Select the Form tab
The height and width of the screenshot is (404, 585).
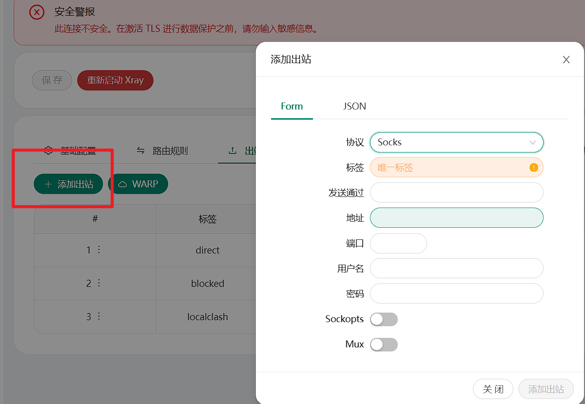pos(292,107)
